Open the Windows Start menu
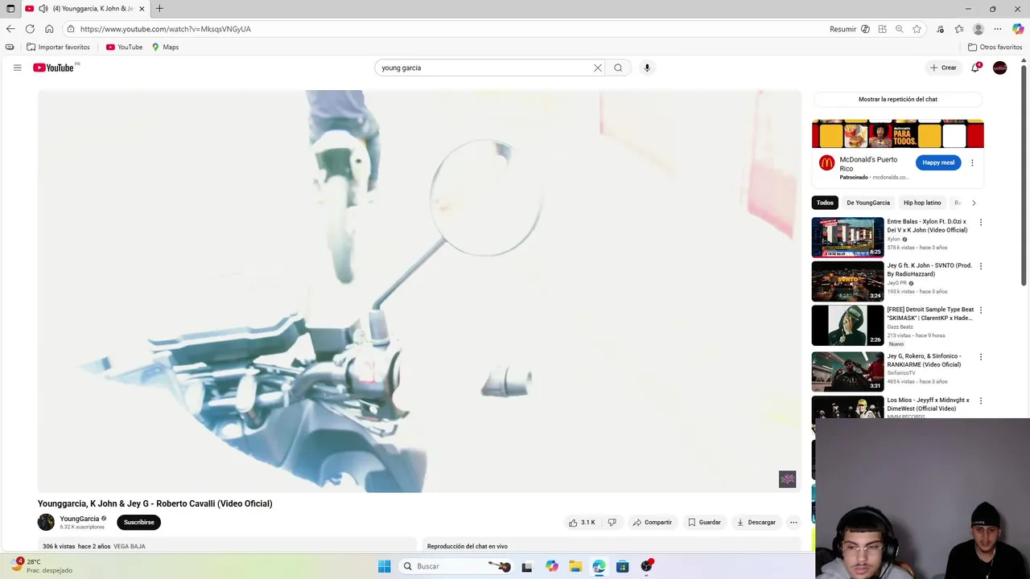Viewport: 1030px width, 579px height. (x=384, y=566)
